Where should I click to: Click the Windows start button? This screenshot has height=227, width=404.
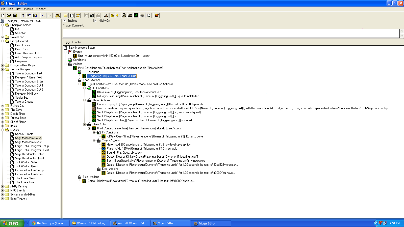(x=12, y=223)
